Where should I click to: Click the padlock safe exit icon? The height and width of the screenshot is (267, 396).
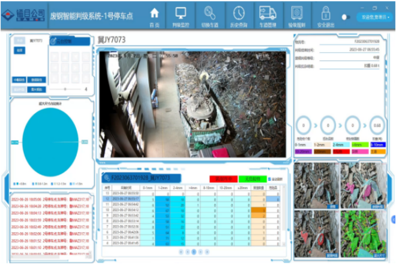[326, 14]
